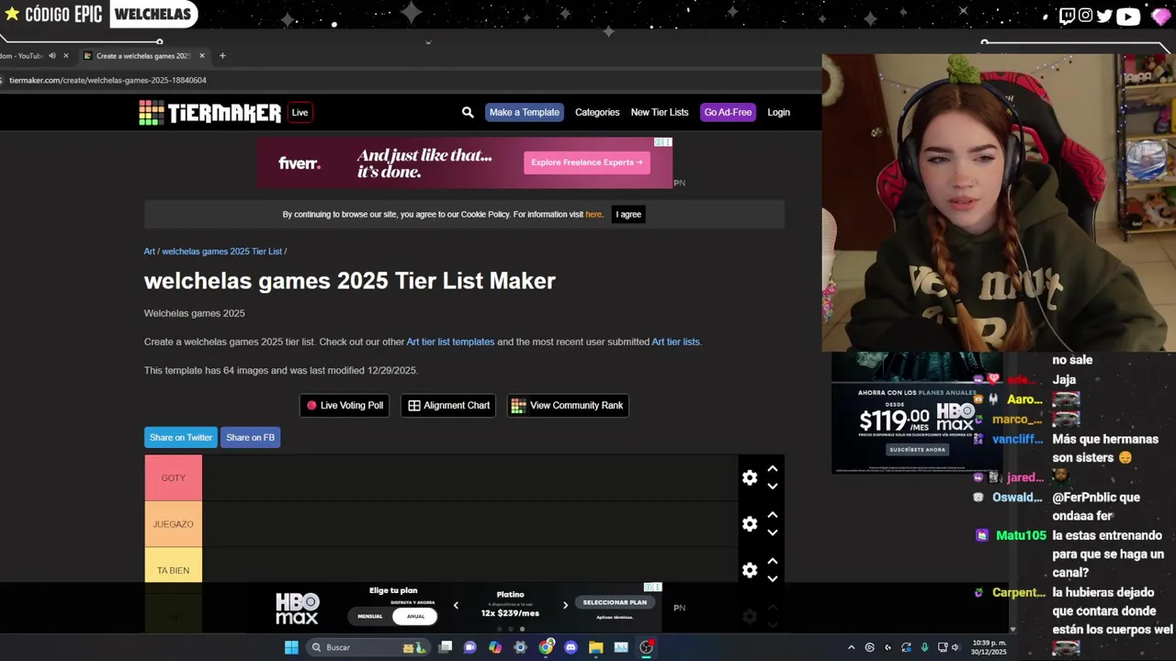1176x661 pixels.
Task: Accept cookies with I agree button
Action: [628, 214]
